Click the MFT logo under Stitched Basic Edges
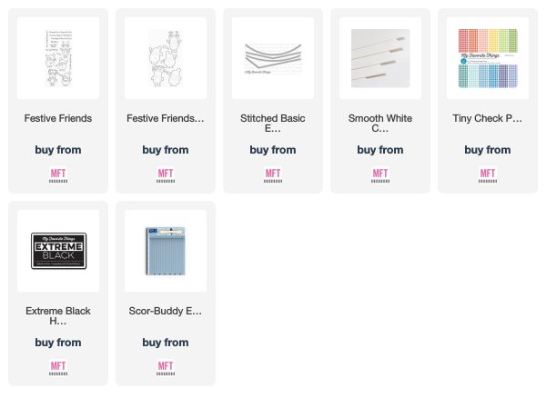546x398 pixels. pos(273,175)
